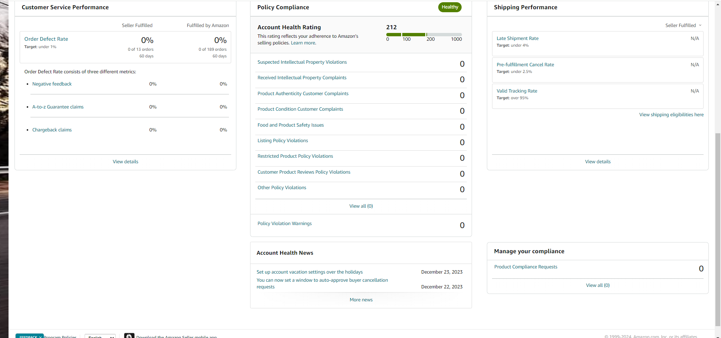Screen dimensions: 721x338
Task: Open Product Condition Customer Complaints
Action: click(x=300, y=109)
